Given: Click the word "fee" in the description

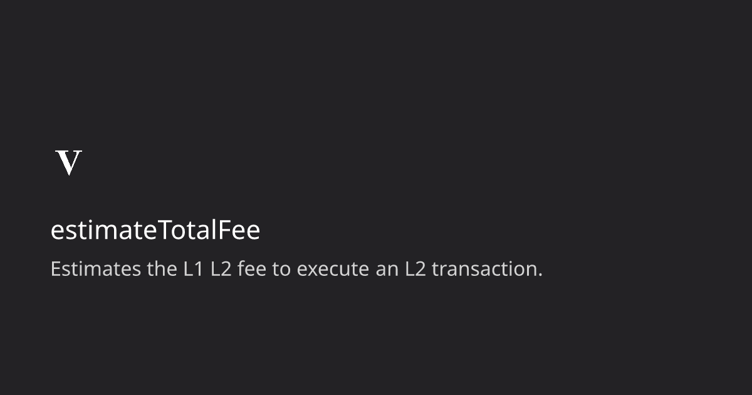Looking at the screenshot, I should (253, 270).
